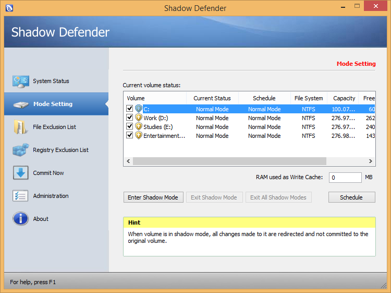Click the 100.07... capacity value for C:
The width and height of the screenshot is (391, 293).
tap(343, 109)
